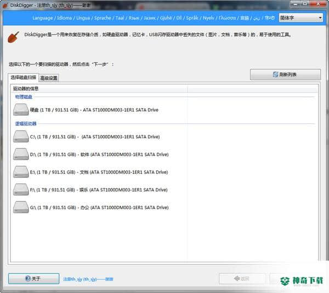The image size is (329, 293).
Task: Click the 驱动器的信息 column header
Action: pos(99,88)
